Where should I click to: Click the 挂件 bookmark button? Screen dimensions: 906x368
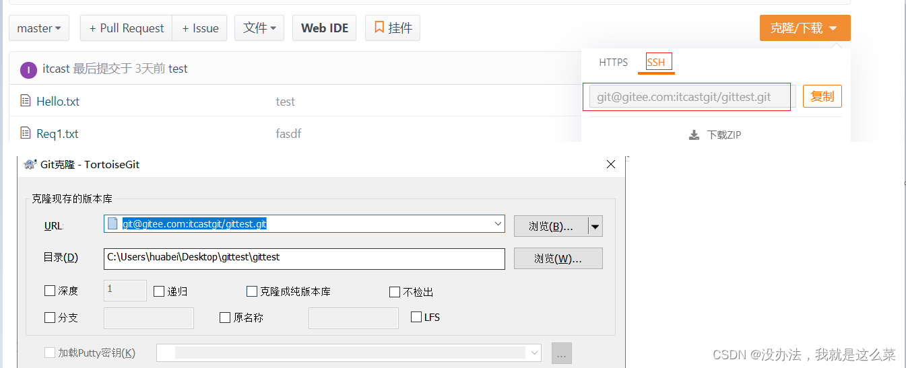[x=393, y=28]
